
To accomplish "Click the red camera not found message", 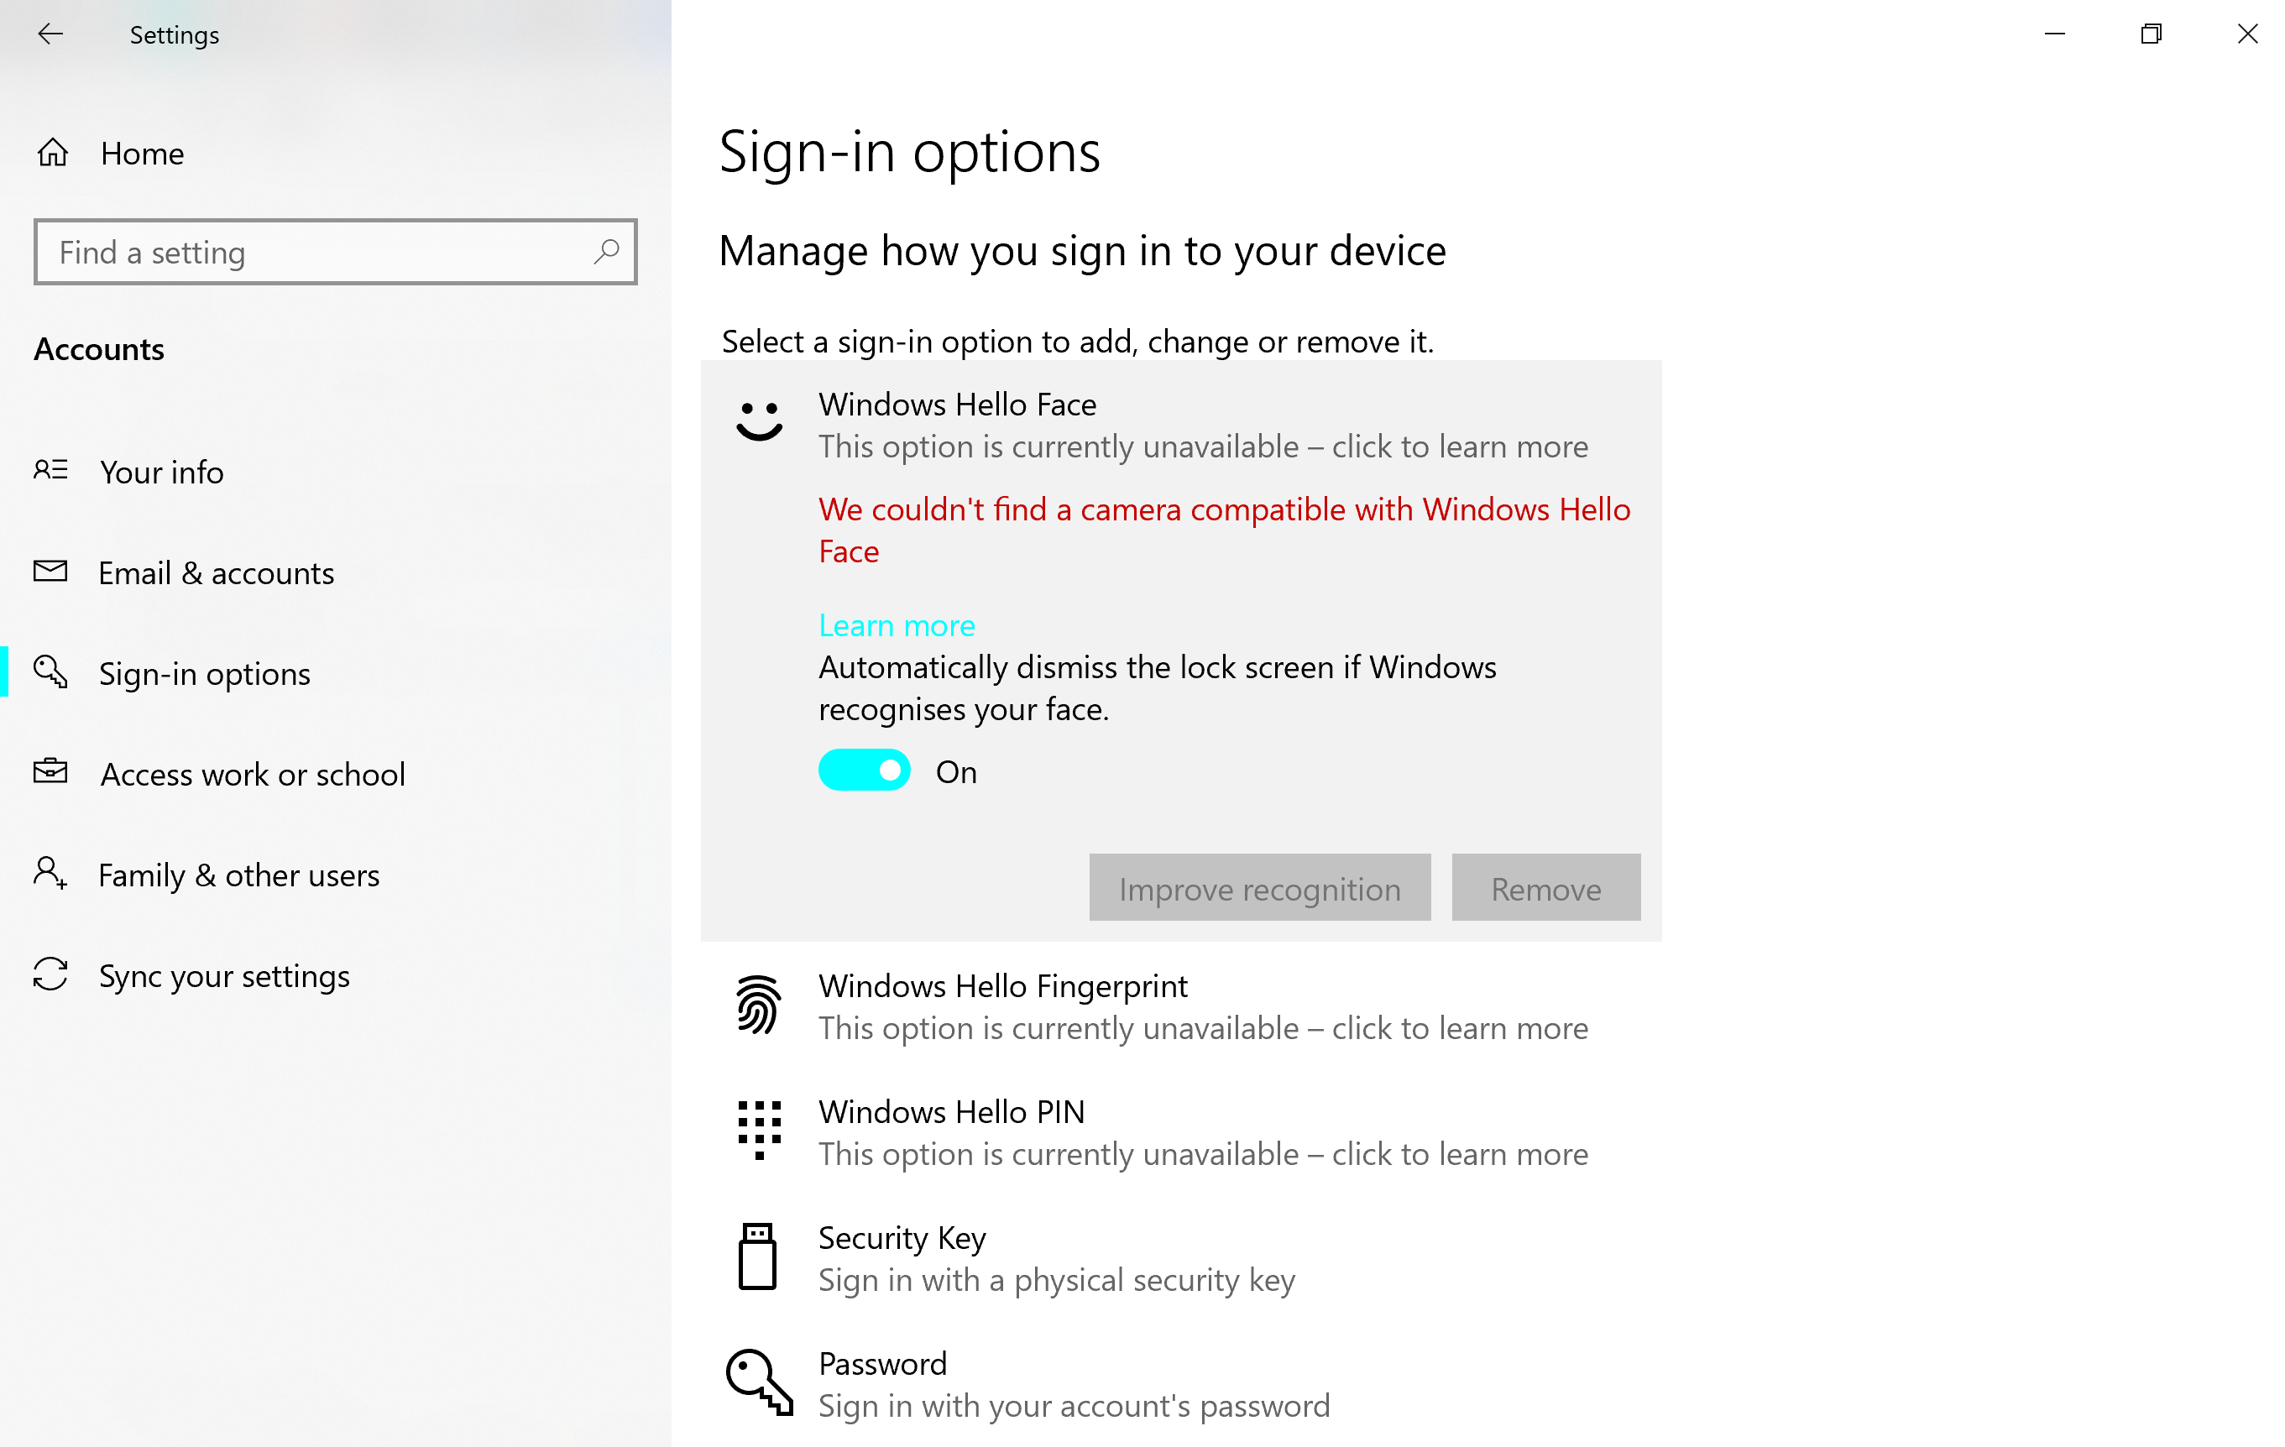I will coord(1224,530).
